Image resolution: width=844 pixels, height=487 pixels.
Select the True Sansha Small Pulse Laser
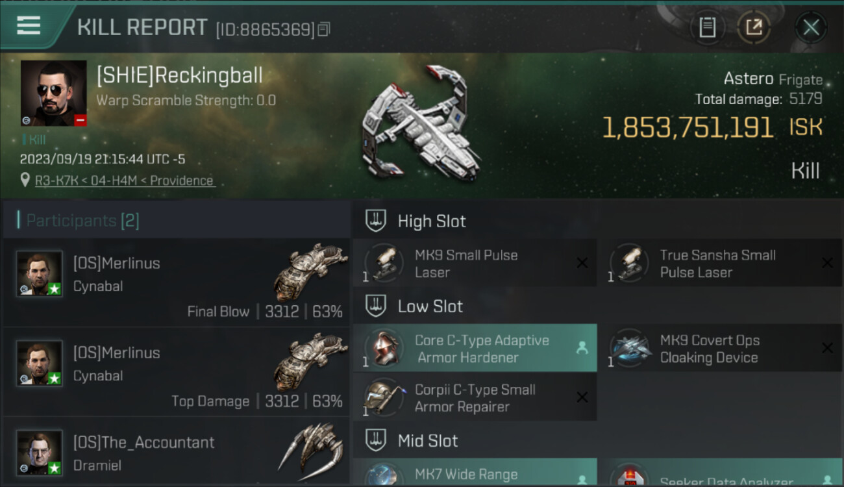(720, 263)
